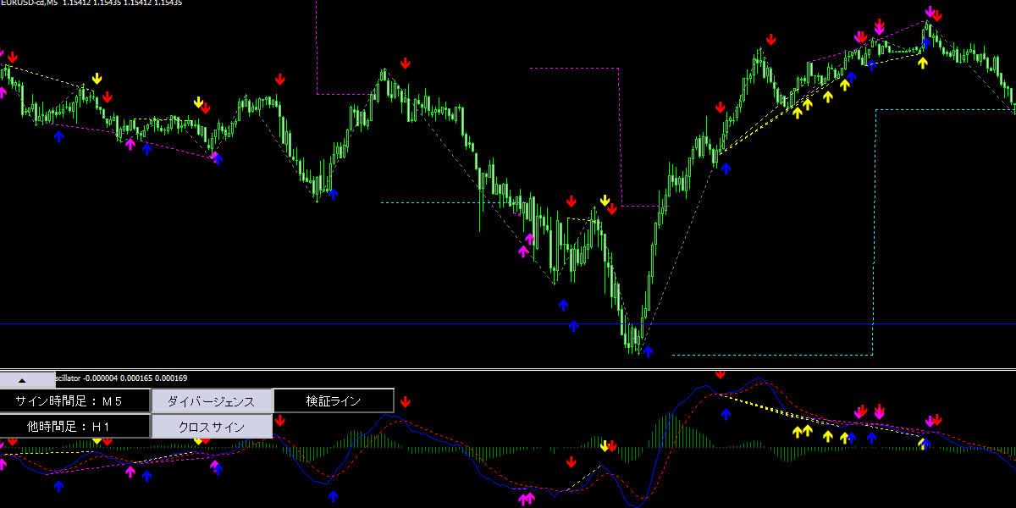
Task: Click the red down arrow right of 検証ライン button
Action: 406,401
